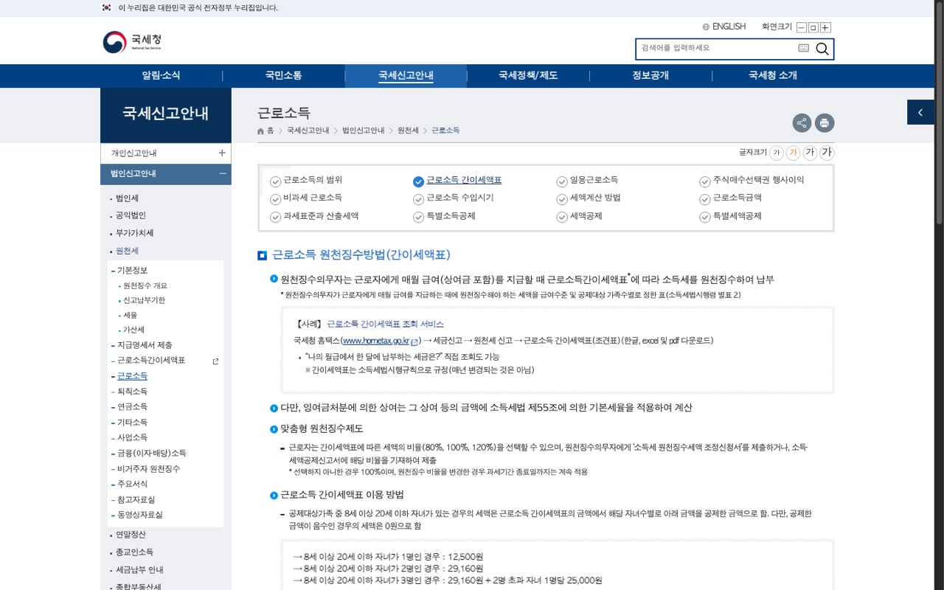The width and height of the screenshot is (944, 590).
Task: Increase screen size with plus button
Action: coord(825,28)
